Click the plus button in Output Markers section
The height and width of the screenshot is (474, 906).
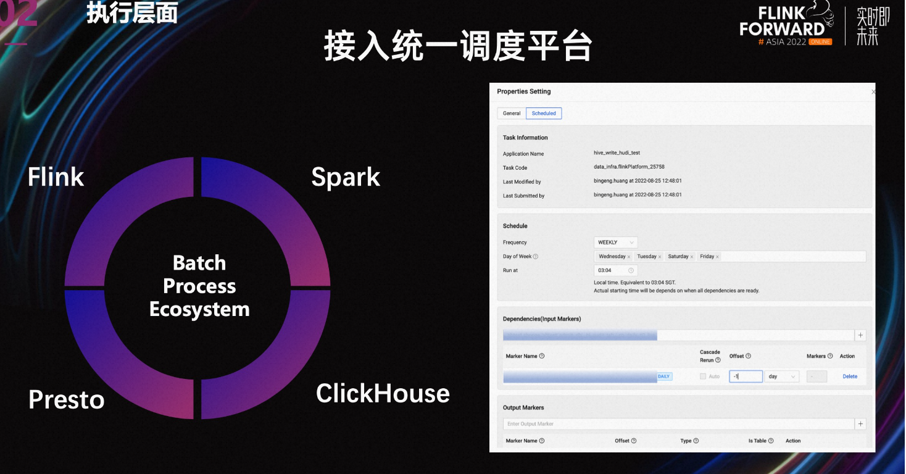click(861, 424)
